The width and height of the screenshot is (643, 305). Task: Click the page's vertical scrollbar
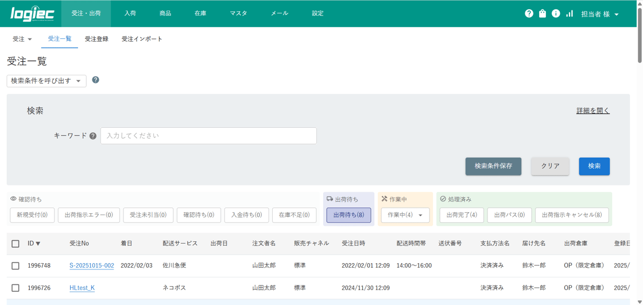pyautogui.click(x=640, y=34)
